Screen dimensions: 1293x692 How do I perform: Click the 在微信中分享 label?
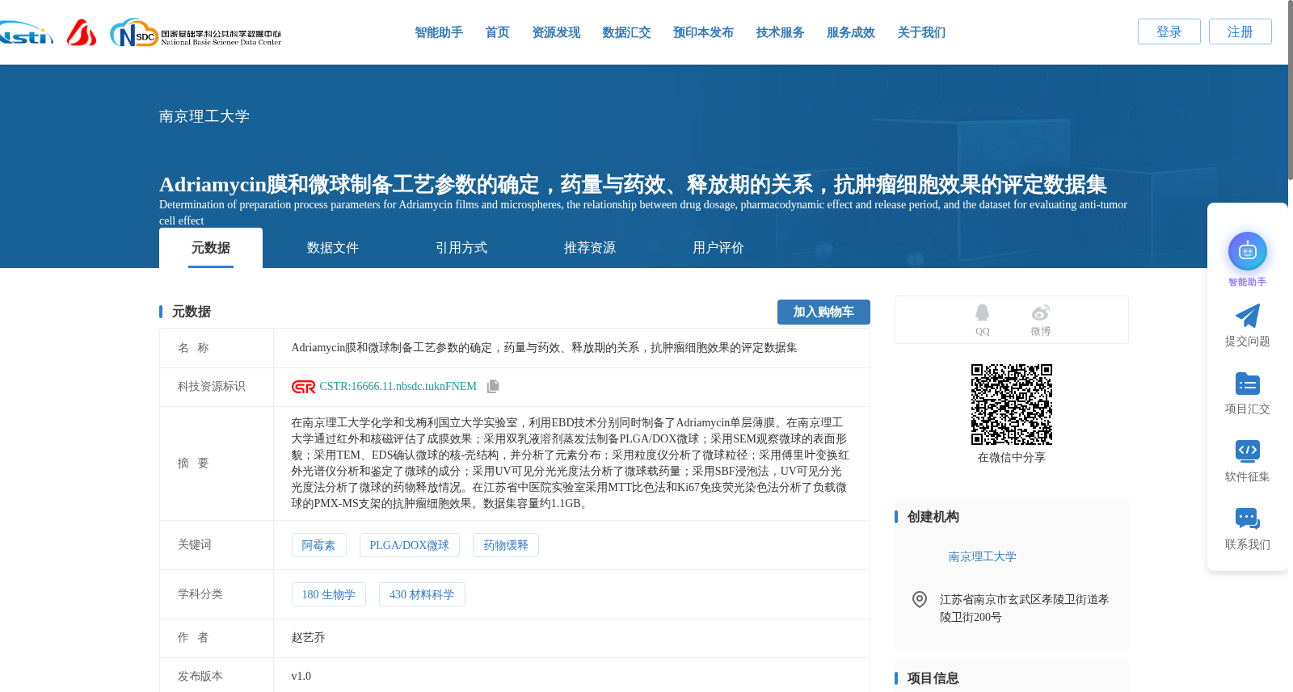pos(1011,458)
